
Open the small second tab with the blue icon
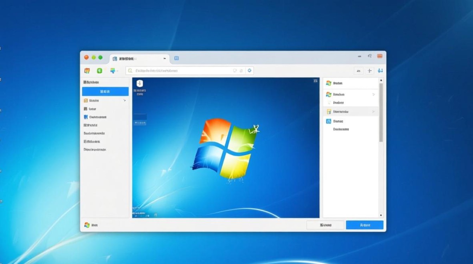176,58
